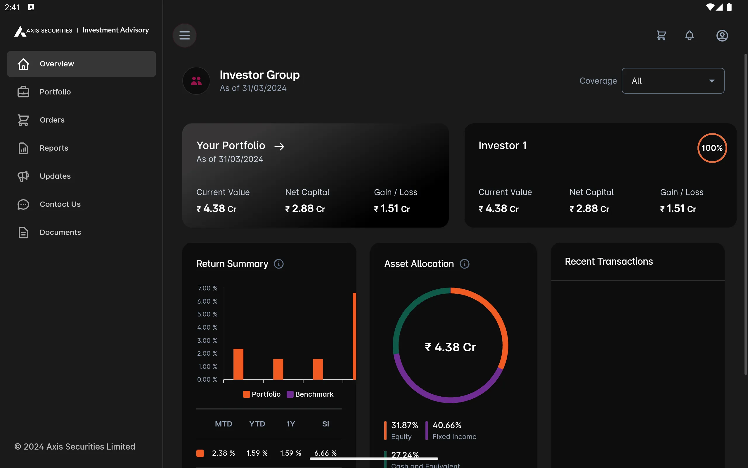This screenshot has width=748, height=468.
Task: Click the Investor 1 card title
Action: tap(502, 145)
